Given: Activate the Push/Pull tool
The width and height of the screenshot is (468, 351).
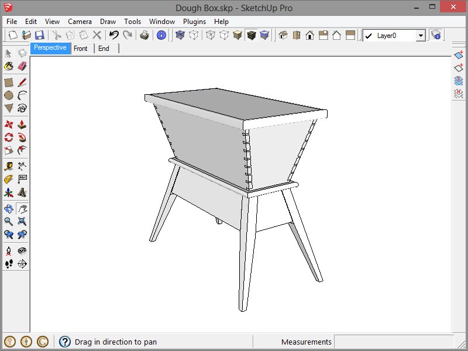Looking at the screenshot, I should 22,124.
